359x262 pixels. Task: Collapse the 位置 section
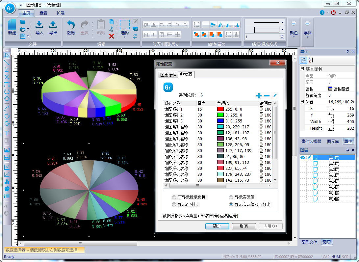[x=302, y=101]
